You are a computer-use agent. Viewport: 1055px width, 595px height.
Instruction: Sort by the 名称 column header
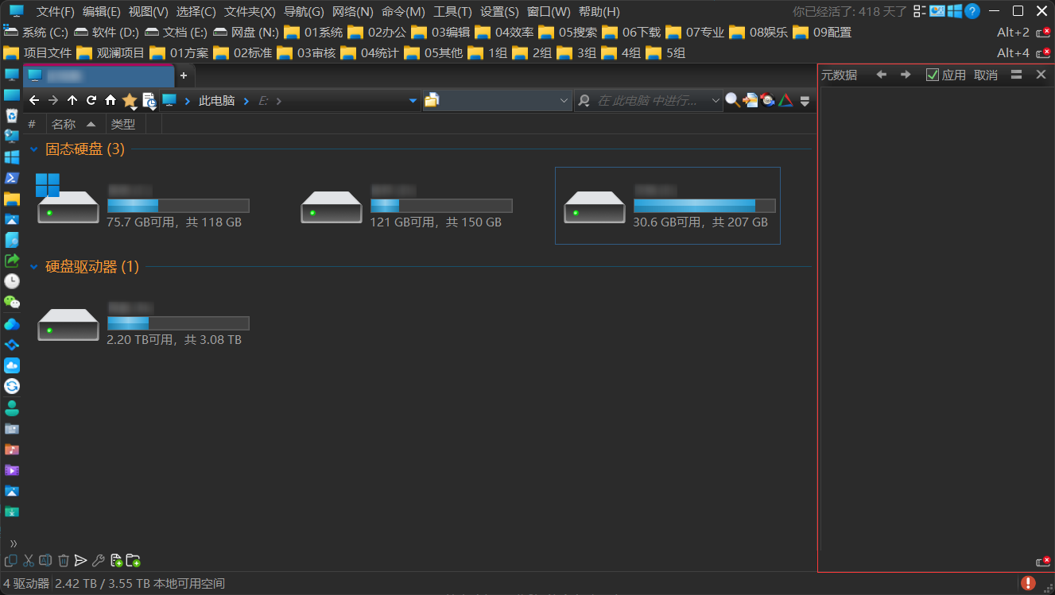(64, 124)
